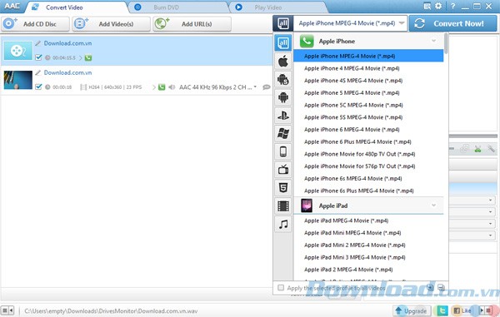Screen dimensions: 500x317
Task: Open the TV profile category
Action: 282,170
